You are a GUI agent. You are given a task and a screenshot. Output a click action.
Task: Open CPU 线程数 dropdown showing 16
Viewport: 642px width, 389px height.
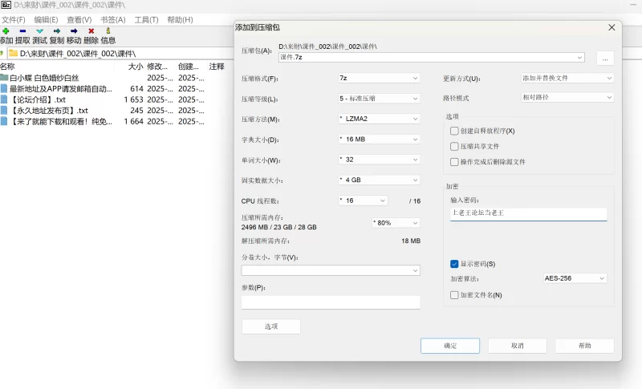pyautogui.click(x=363, y=201)
